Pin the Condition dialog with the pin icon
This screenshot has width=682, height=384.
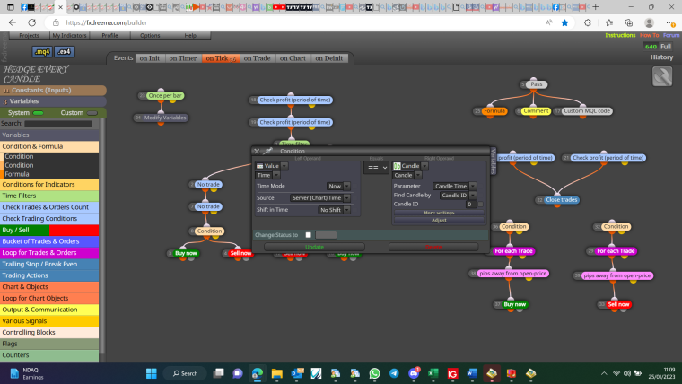coord(268,151)
